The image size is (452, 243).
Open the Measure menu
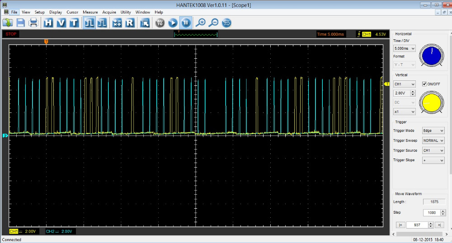90,12
